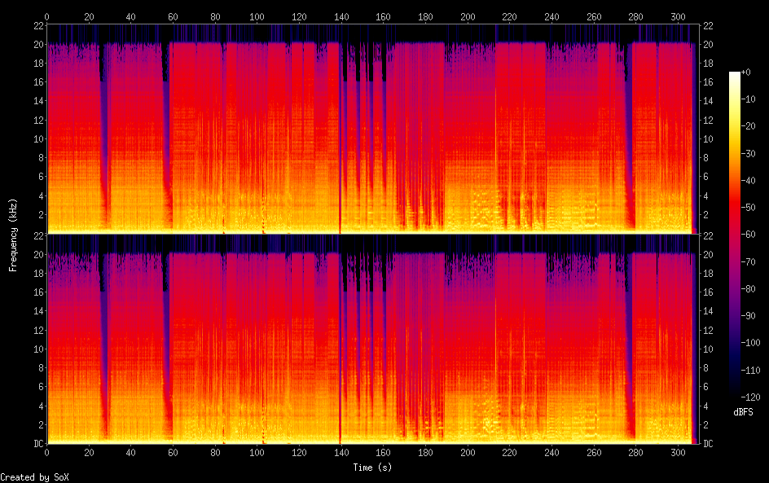The image size is (769, 483).
Task: Click the 'DC' label at the bottom-right axis corner
Action: 708,444
